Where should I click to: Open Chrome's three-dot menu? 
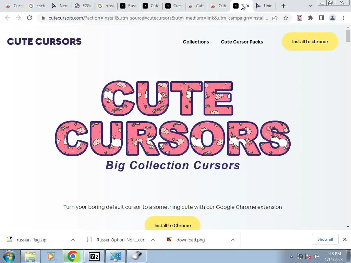343,18
